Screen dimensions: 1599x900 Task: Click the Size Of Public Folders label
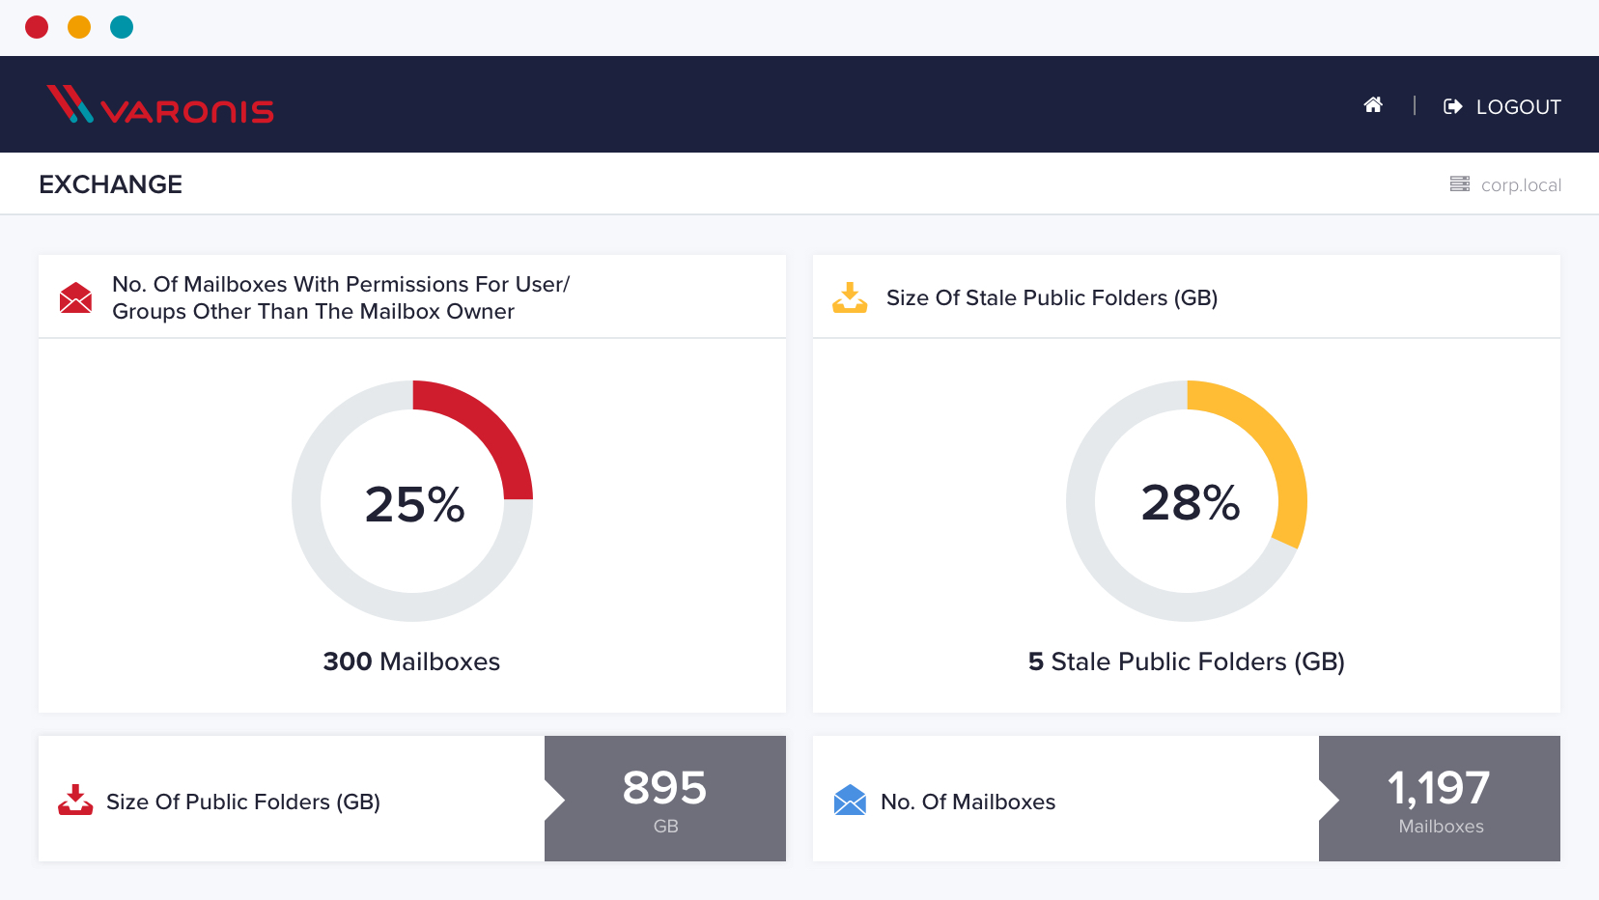click(x=243, y=802)
